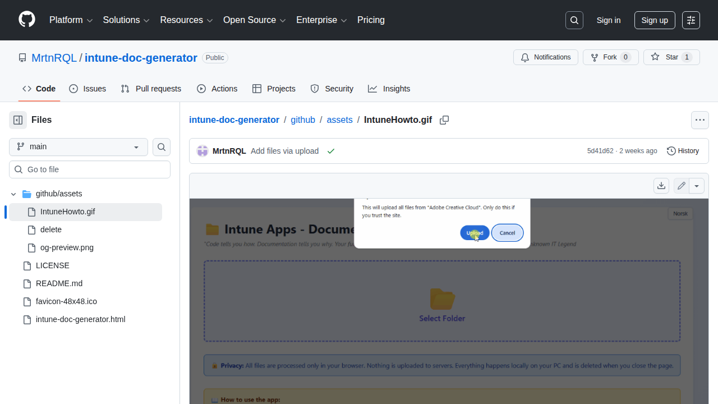The height and width of the screenshot is (404, 718).
Task: Open intune-doc-generator repo title link
Action: tap(141, 58)
